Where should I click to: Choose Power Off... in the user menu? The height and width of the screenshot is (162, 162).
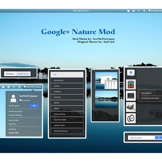coord(14,133)
